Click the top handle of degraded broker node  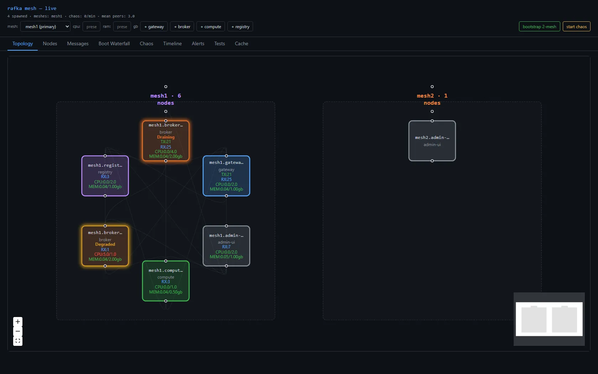click(105, 226)
